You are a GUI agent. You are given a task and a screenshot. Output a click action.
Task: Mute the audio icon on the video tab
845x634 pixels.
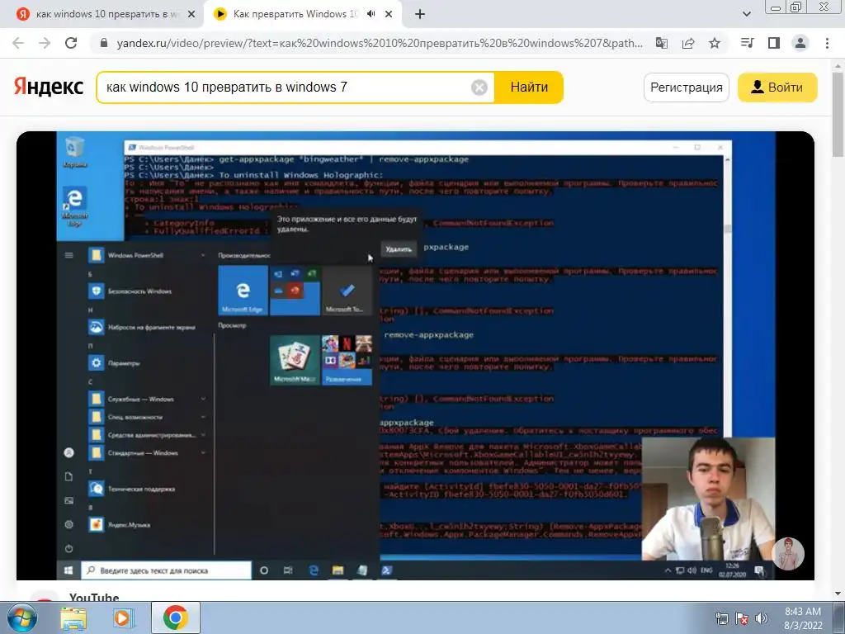371,15
